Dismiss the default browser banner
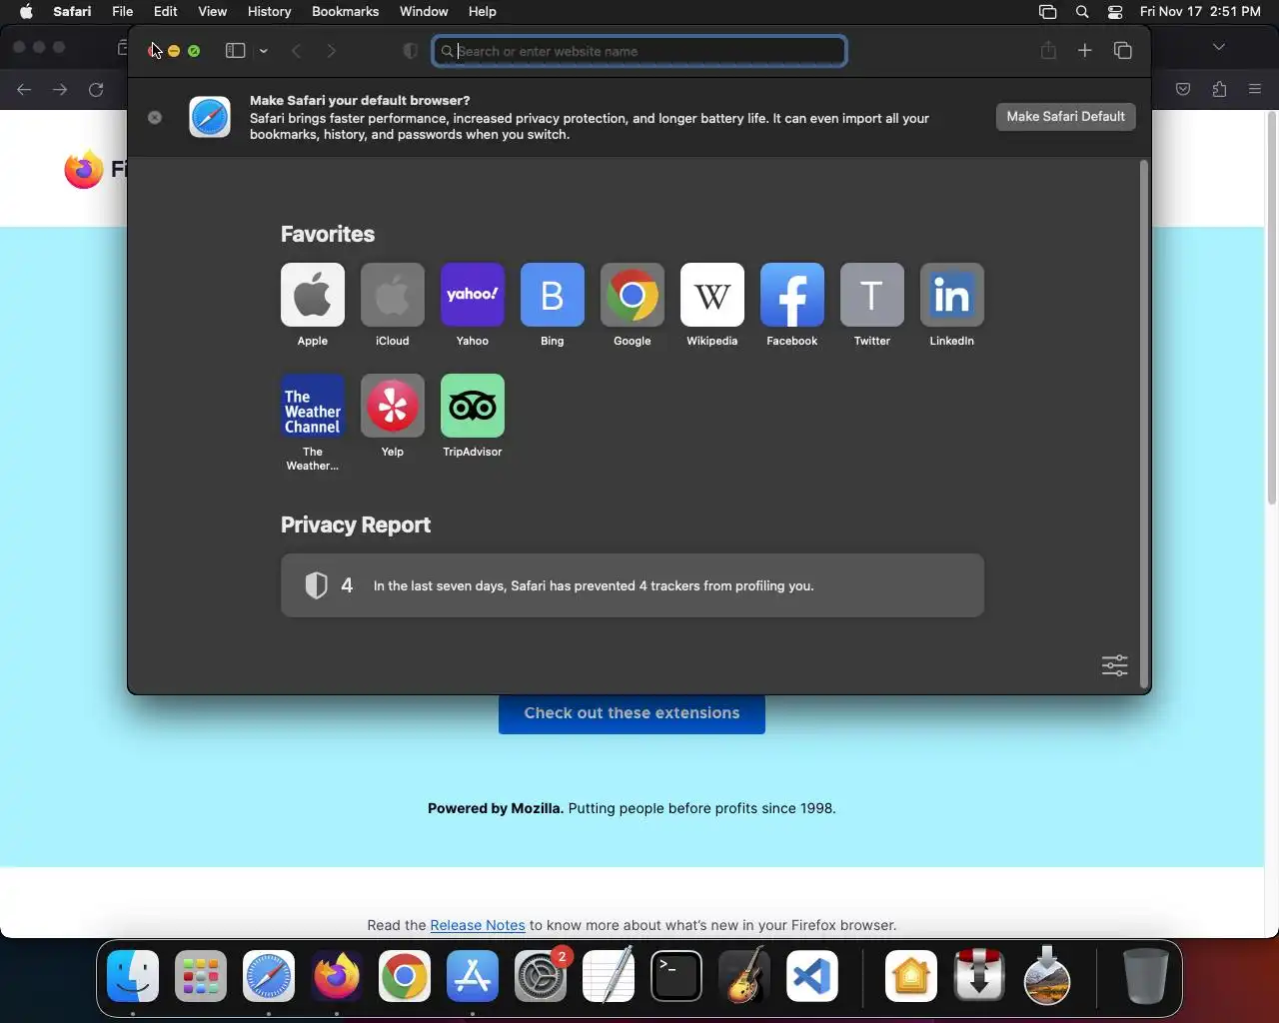The width and height of the screenshot is (1279, 1023). [155, 117]
